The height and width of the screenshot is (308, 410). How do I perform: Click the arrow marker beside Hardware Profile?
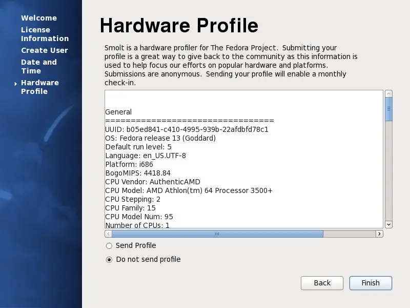16,84
